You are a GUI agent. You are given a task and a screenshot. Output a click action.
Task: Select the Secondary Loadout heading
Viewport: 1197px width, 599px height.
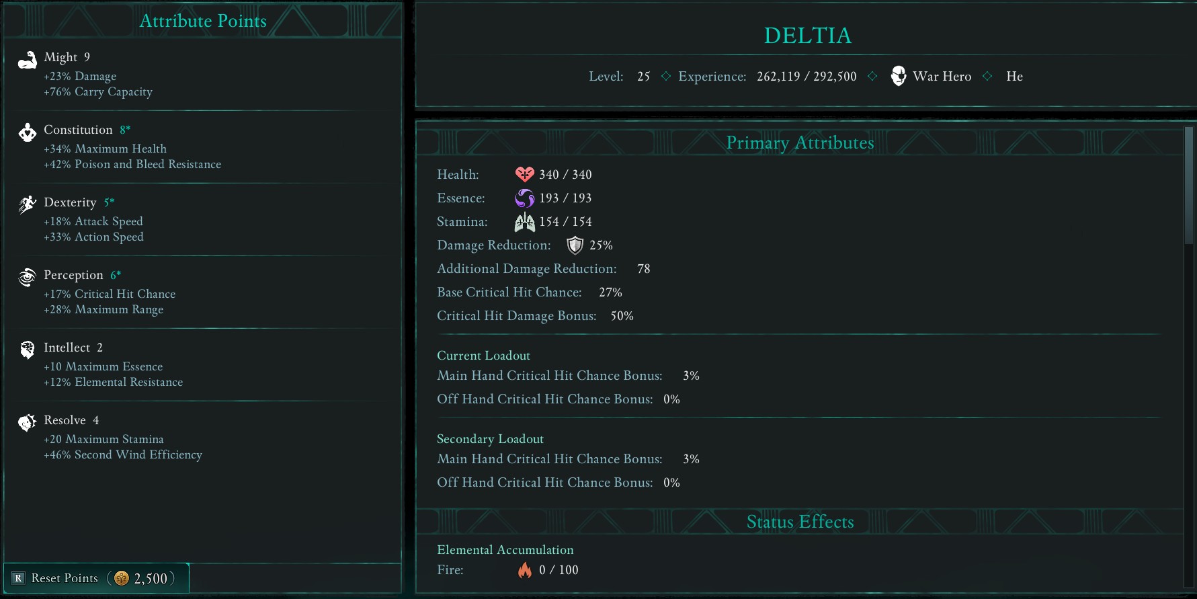pyautogui.click(x=490, y=439)
